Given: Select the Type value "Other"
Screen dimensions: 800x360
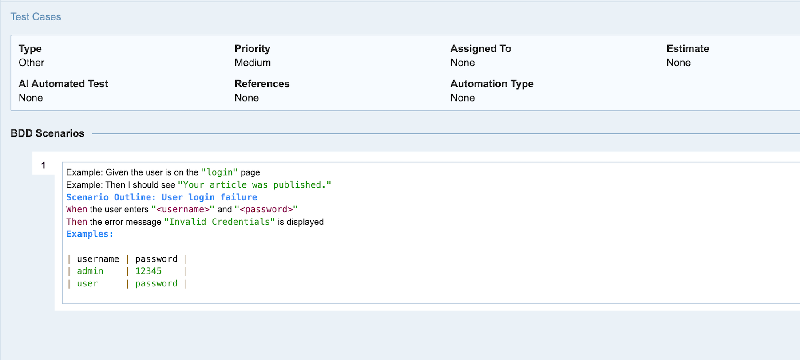Looking at the screenshot, I should tap(32, 63).
